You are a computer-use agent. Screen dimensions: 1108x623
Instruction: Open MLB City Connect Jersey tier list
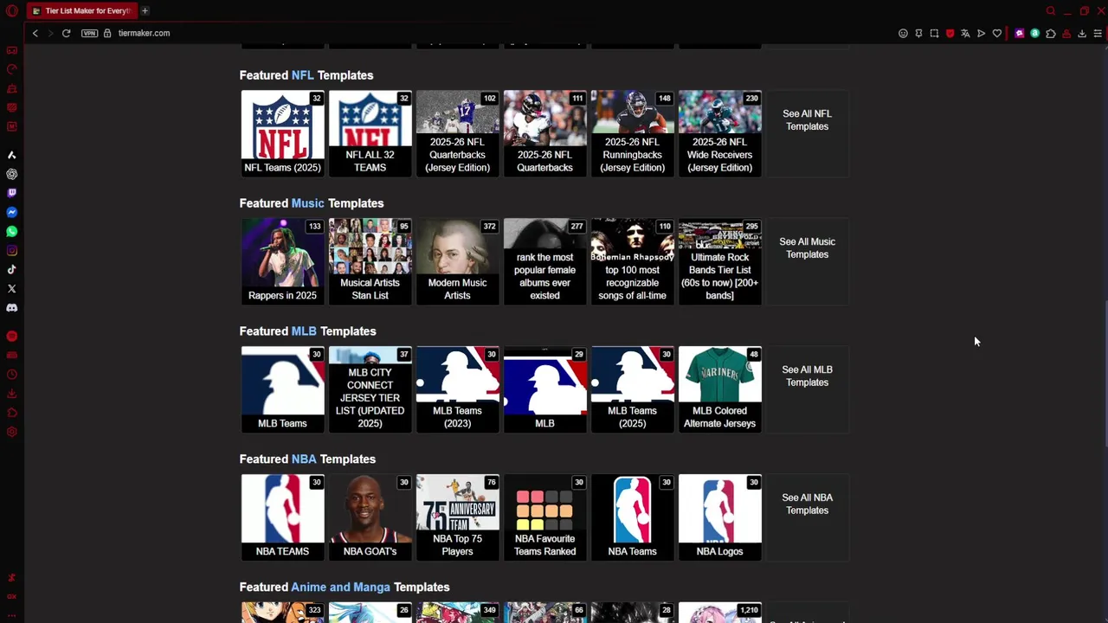370,389
